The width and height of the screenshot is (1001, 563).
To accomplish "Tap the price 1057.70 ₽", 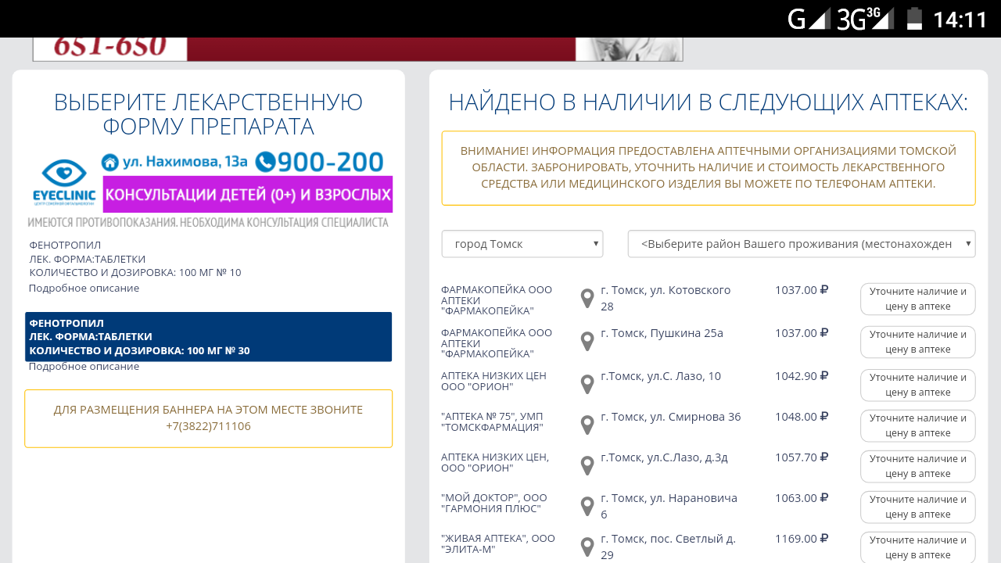I will tap(802, 457).
